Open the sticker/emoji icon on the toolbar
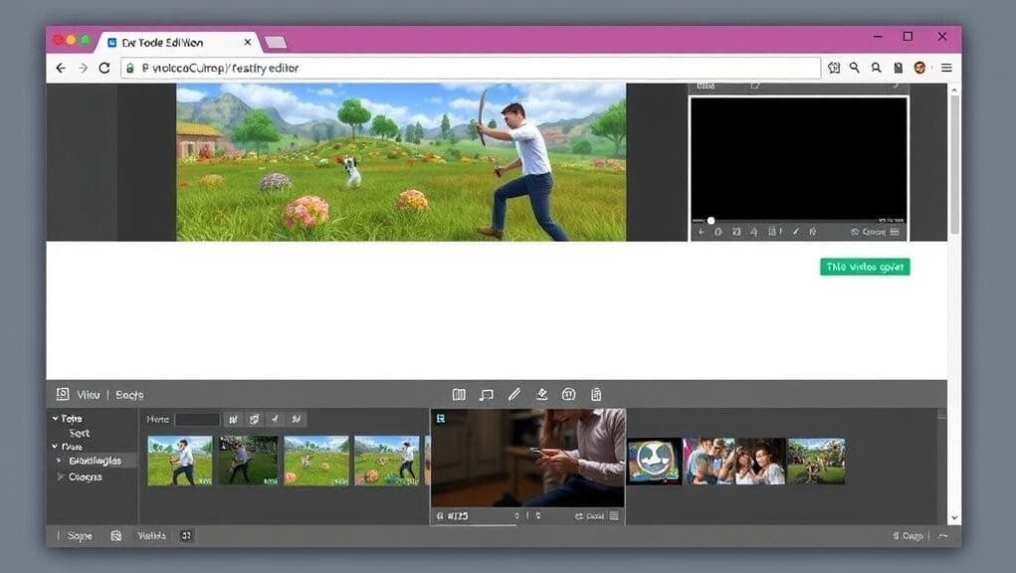 [x=568, y=394]
